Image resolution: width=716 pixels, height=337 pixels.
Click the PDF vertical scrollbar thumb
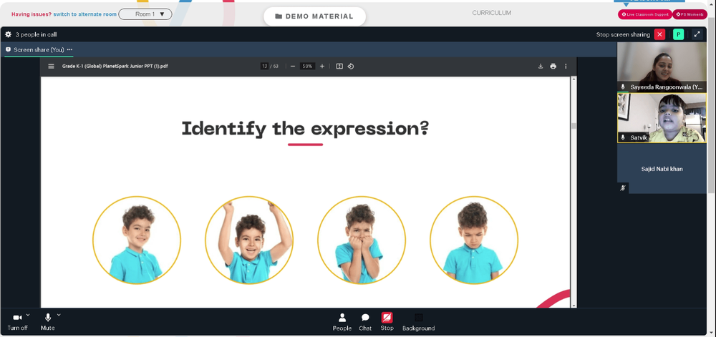pos(574,126)
